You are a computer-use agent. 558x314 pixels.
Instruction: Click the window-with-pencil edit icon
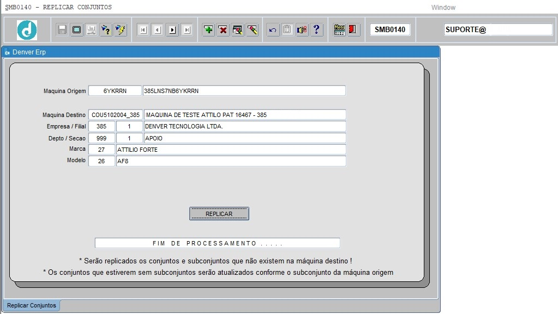pos(238,30)
